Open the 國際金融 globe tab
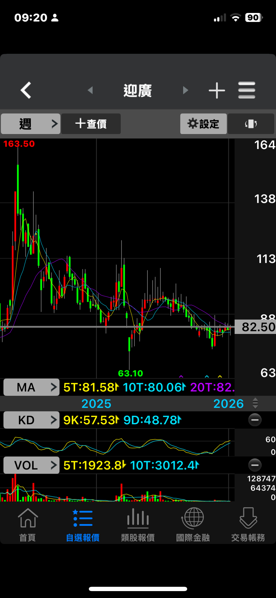 (x=193, y=525)
